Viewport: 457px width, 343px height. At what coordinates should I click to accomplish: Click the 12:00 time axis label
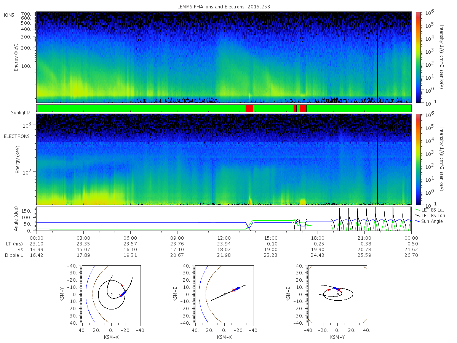click(224, 238)
